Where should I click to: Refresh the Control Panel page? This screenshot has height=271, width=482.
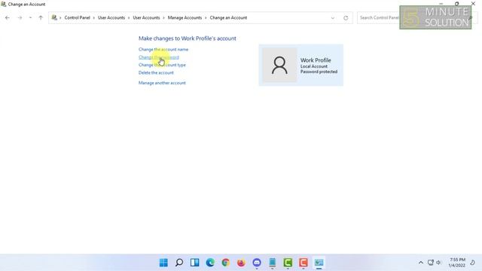pos(346,18)
